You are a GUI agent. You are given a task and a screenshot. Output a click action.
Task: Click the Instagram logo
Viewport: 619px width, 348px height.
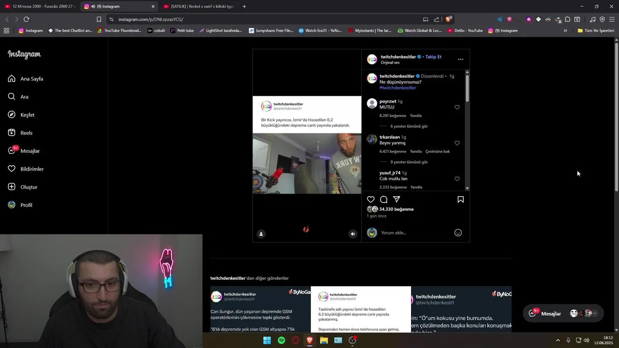24,54
